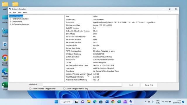Click the Close Find button
This screenshot has width=187, height=105.
[x=149, y=85]
